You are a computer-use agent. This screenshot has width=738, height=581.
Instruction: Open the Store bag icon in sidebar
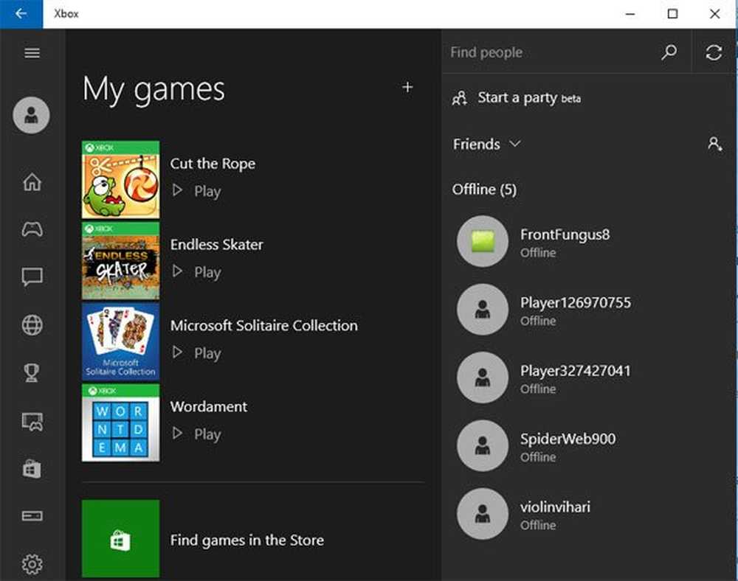coord(32,469)
